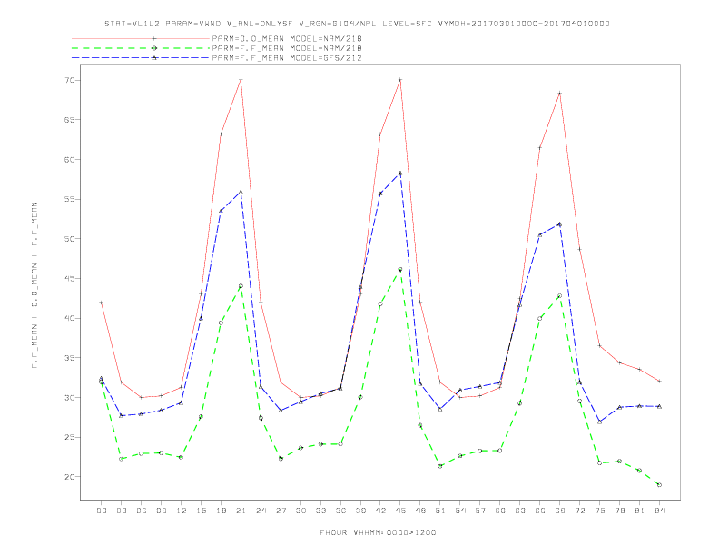Click the chart title line starting STAT=VL1L2
Viewport: 719px width, 556px height.
357,24
